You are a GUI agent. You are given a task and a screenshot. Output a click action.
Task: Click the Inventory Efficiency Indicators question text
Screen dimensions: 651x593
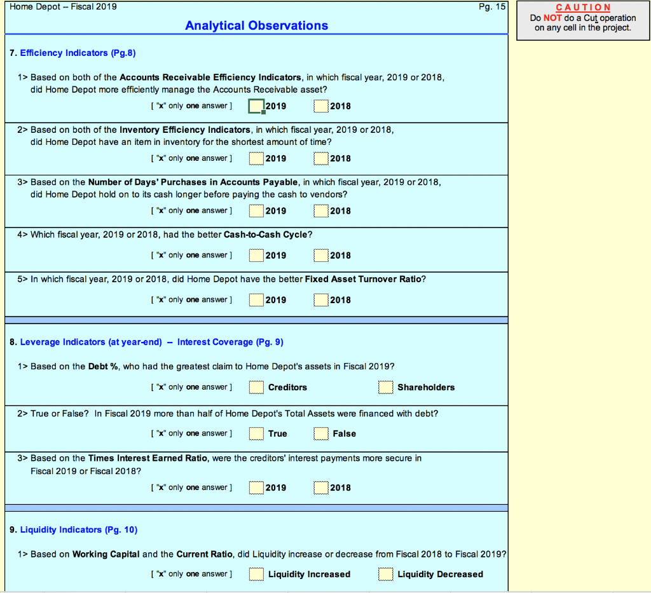[205, 135]
